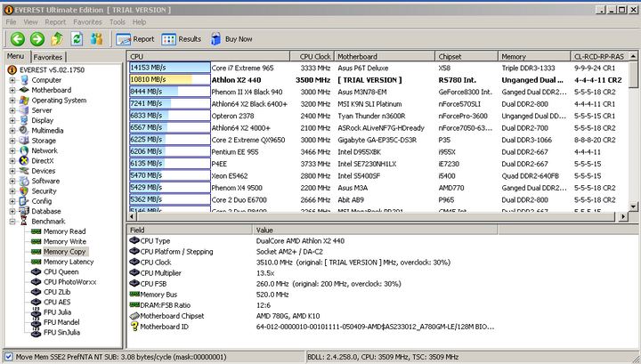Sort by the Chipset column header
Screen dimensions: 641x364
pyautogui.click(x=467, y=56)
